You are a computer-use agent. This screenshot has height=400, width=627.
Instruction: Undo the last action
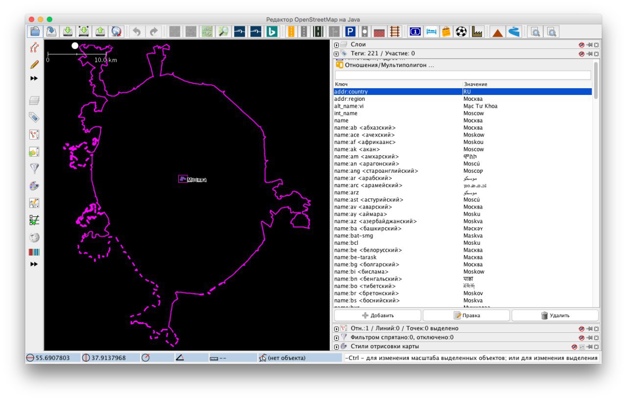click(x=137, y=31)
